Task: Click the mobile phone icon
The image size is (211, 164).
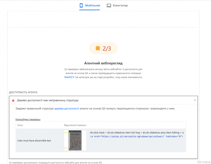Action: click(x=81, y=5)
